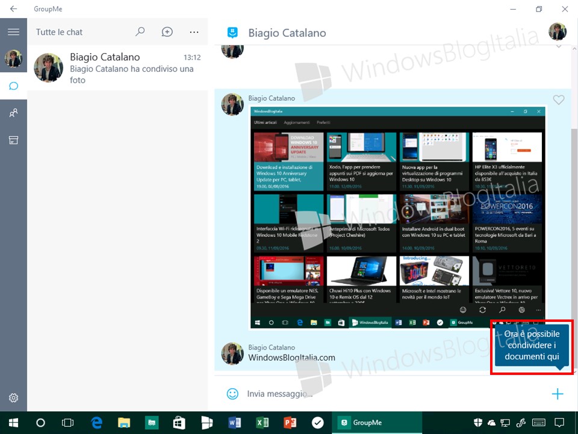Like the shared photo with heart icon
Viewport: 578px width, 434px height.
click(x=559, y=99)
